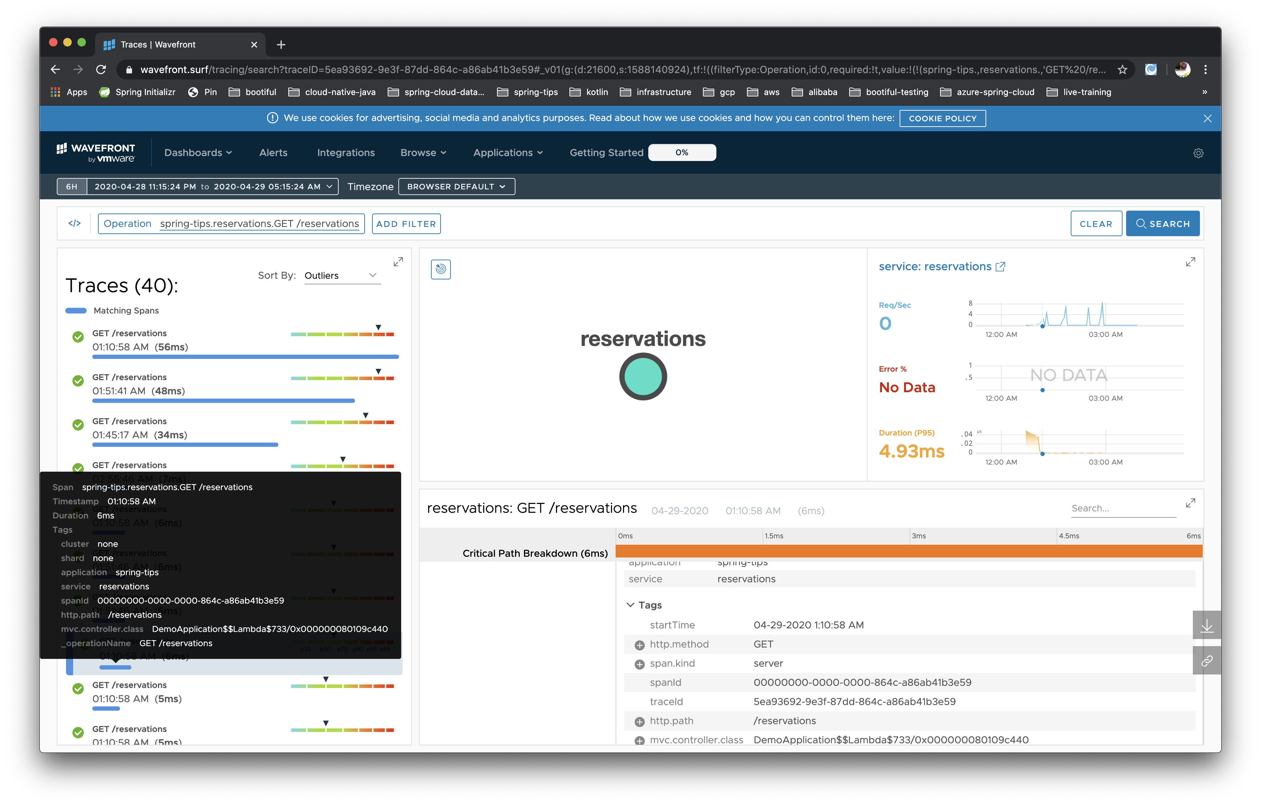Click the Add Filter button
Screen dimensions: 1261x805
tap(406, 224)
